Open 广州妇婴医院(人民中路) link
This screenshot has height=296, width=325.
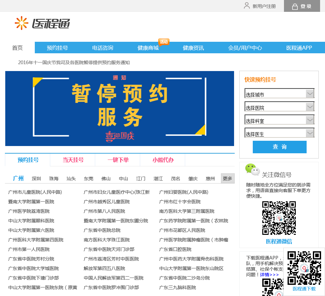pos(184,192)
